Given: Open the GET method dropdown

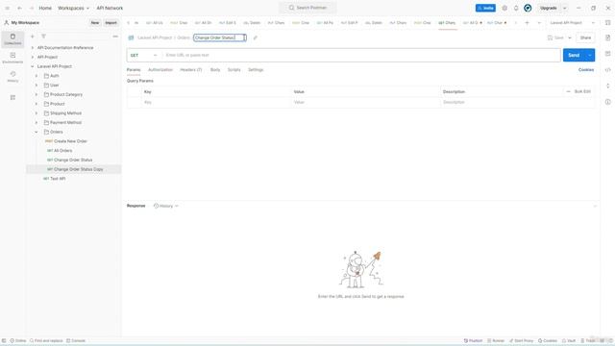Looking at the screenshot, I should tap(144, 56).
